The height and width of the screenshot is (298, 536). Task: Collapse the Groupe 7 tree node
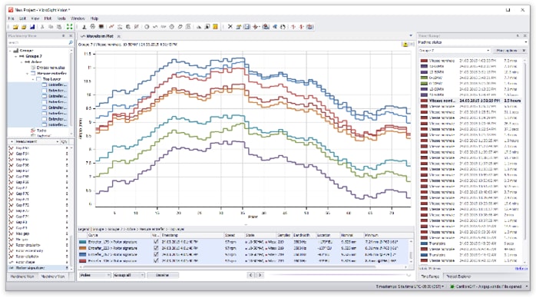[x=15, y=56]
